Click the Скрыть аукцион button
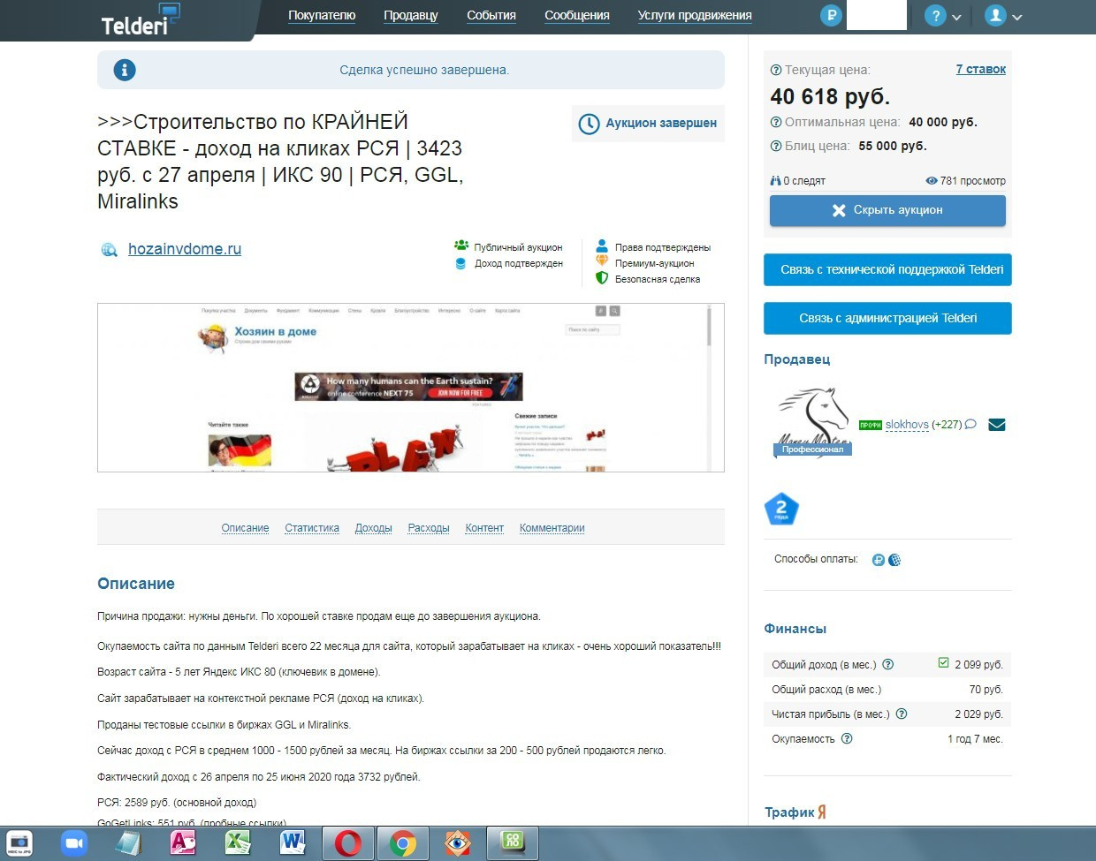This screenshot has height=861, width=1096. [x=887, y=210]
